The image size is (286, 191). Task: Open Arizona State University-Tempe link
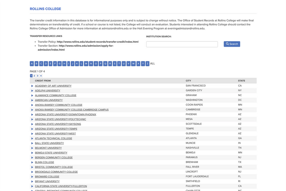click(56, 129)
